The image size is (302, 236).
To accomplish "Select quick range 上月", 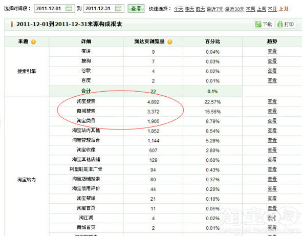I will point(284,9).
